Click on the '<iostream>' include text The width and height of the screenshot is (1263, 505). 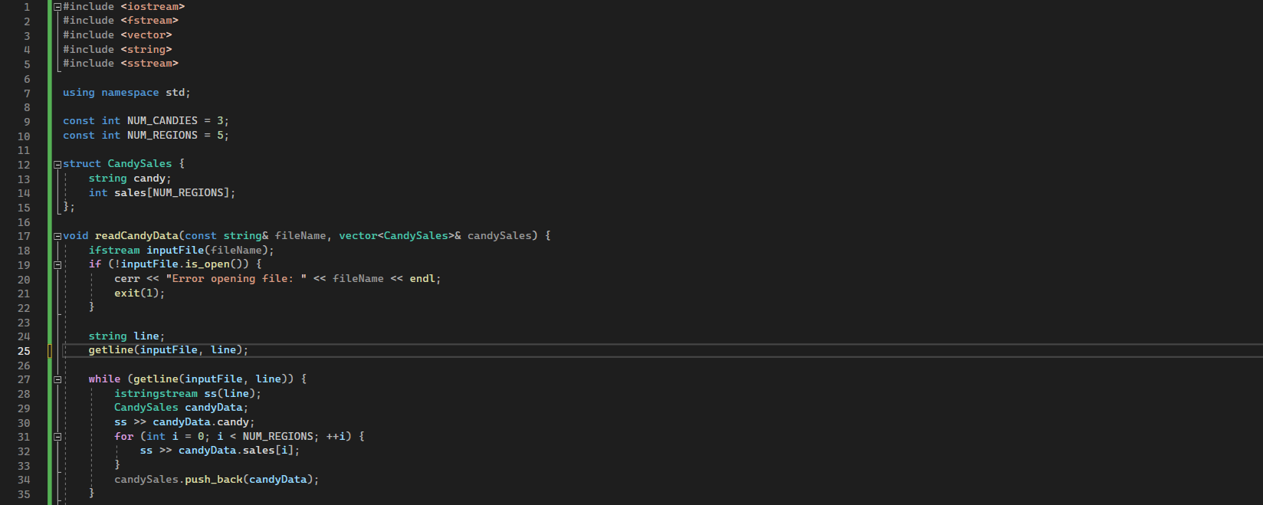click(153, 6)
